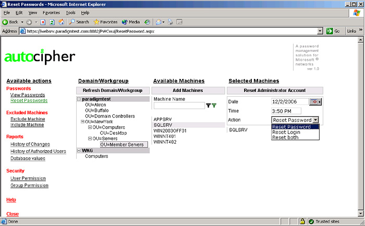This screenshot has width=365, height=226.
Task: Open the Database values link
Action: pos(28,158)
